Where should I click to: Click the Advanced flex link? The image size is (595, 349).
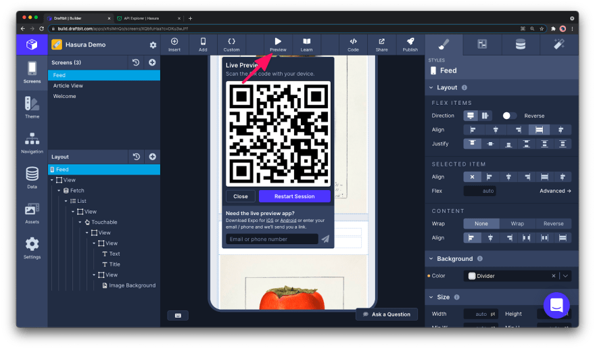(x=555, y=191)
